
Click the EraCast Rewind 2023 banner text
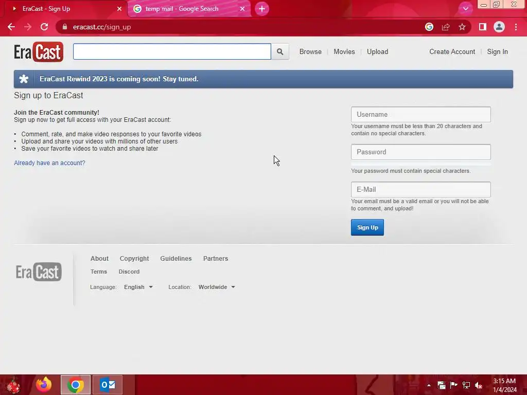click(119, 79)
